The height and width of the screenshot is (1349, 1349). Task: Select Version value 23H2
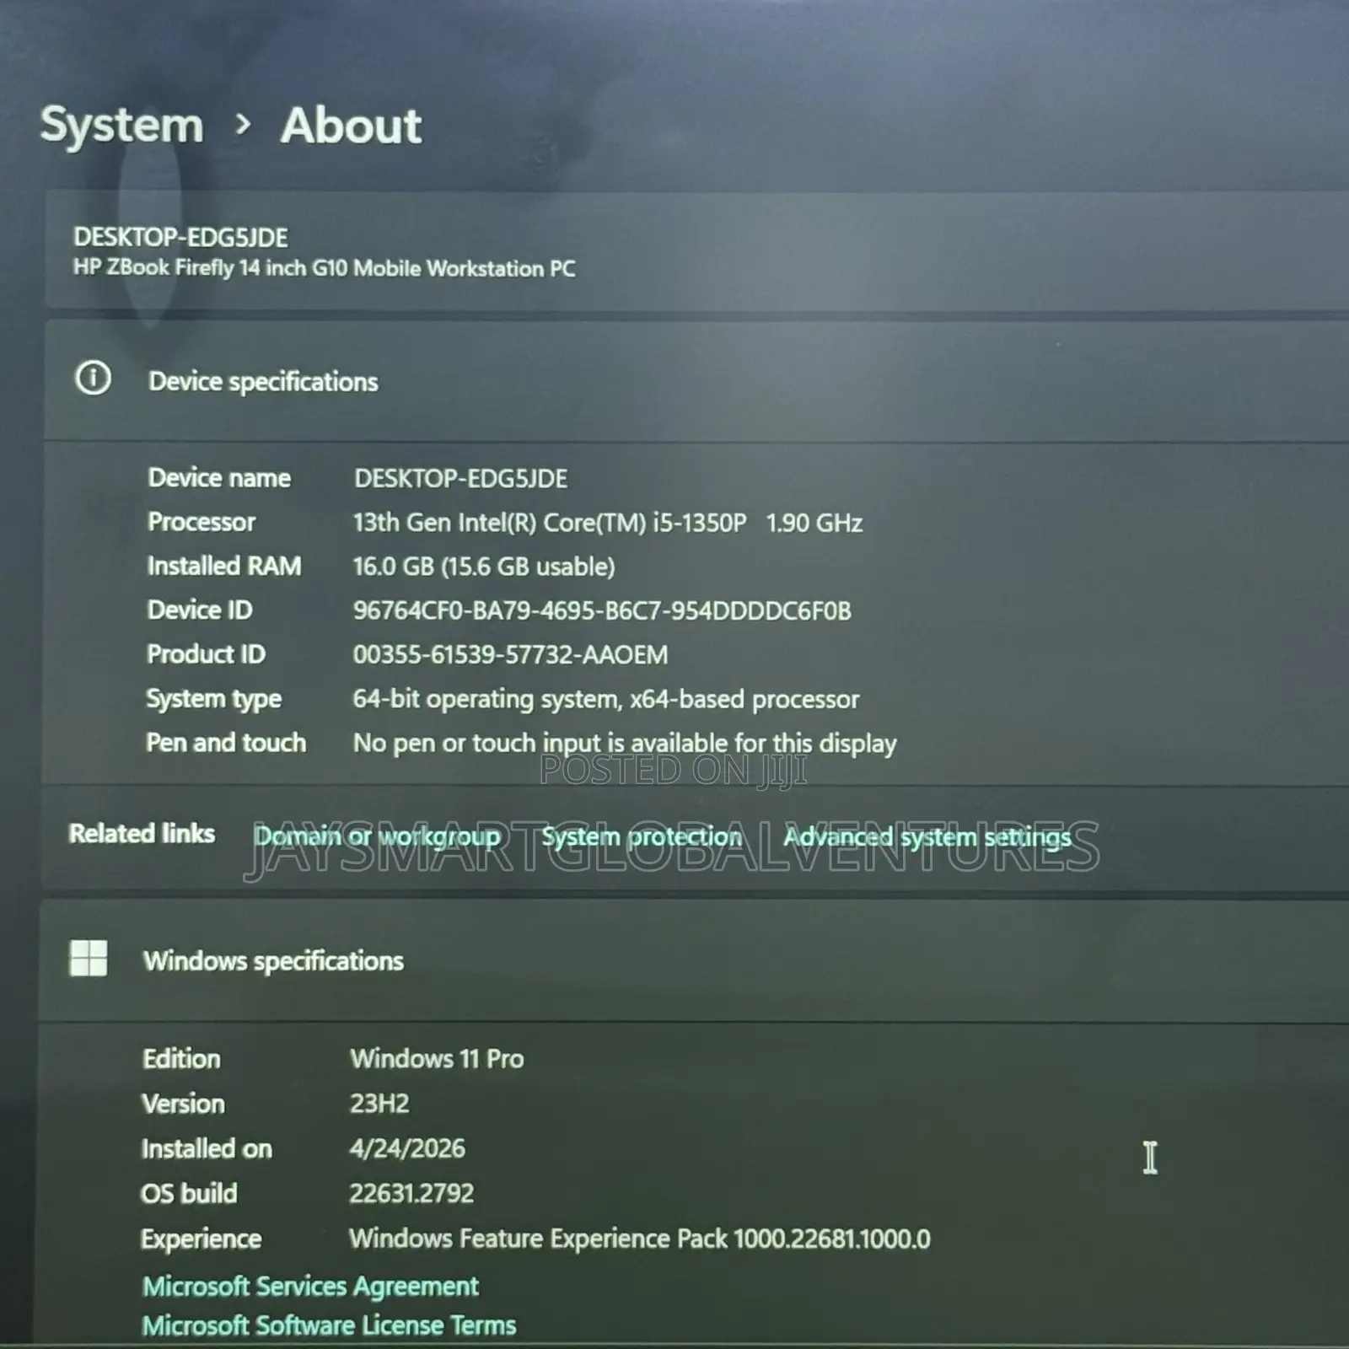point(379,1104)
